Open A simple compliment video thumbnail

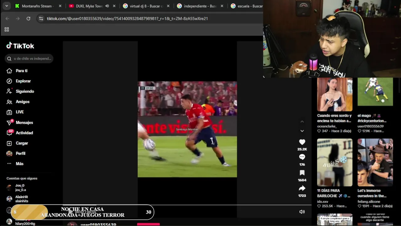(335, 220)
